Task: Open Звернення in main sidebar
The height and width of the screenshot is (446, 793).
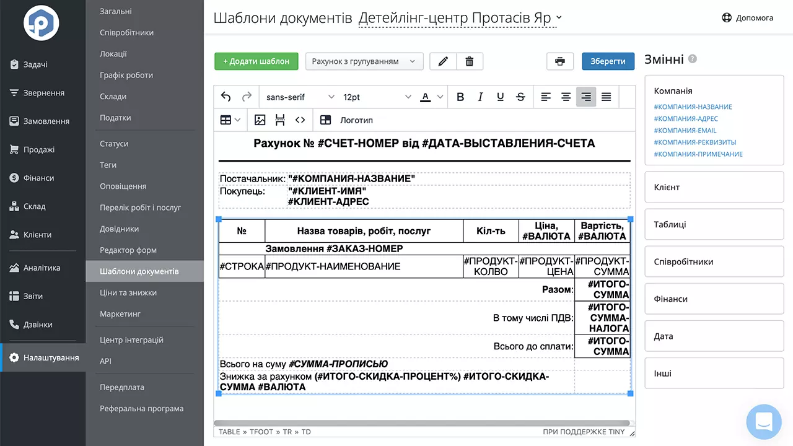Action: click(43, 93)
